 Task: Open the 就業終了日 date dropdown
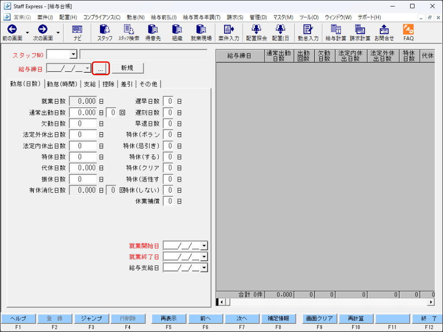click(204, 257)
